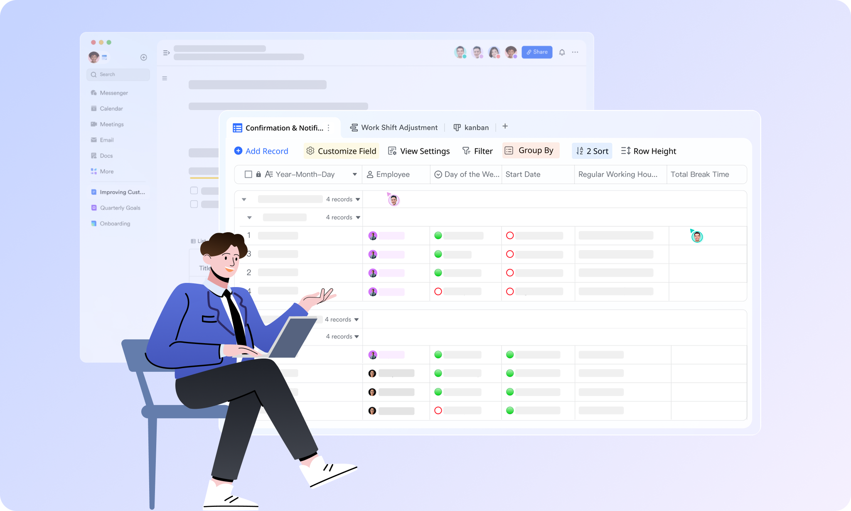Click row number 2 in the table
The width and height of the screenshot is (851, 511).
click(x=249, y=273)
